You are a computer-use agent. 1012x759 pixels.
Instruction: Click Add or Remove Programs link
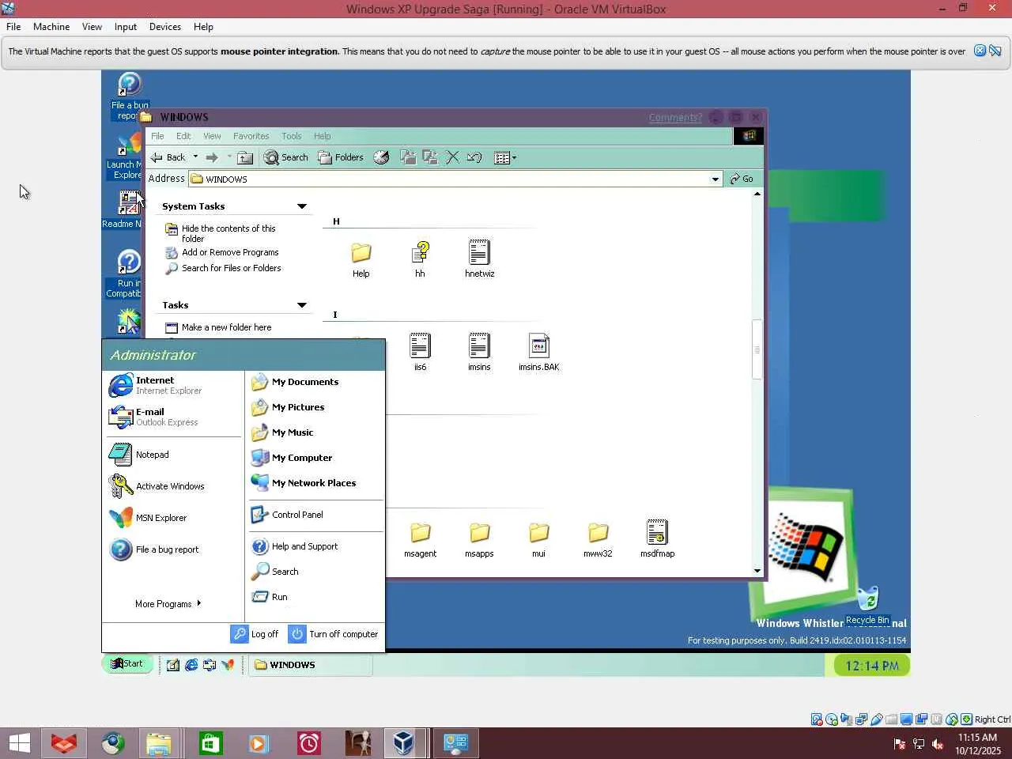tap(230, 252)
